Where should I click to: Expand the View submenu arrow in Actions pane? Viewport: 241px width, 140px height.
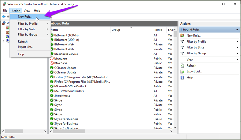237,60
